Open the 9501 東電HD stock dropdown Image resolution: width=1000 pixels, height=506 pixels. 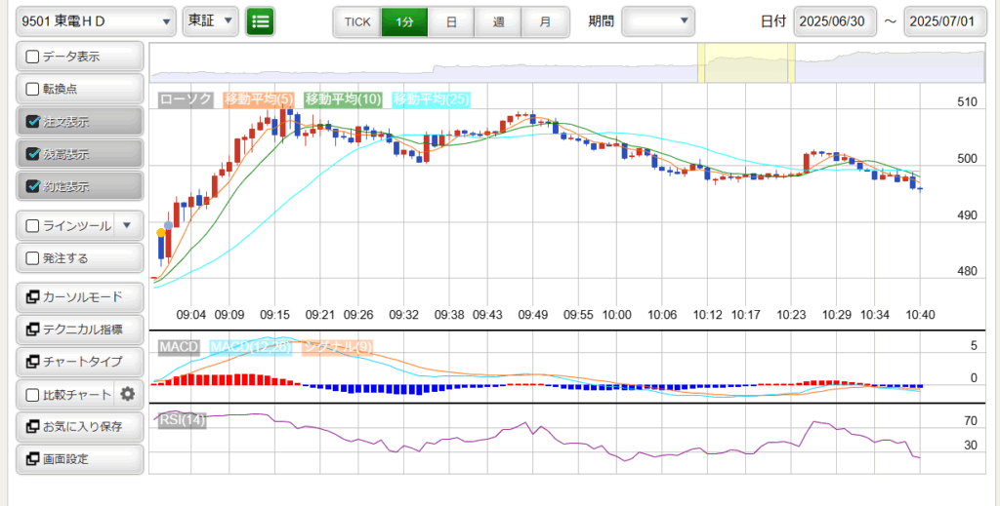97,21
